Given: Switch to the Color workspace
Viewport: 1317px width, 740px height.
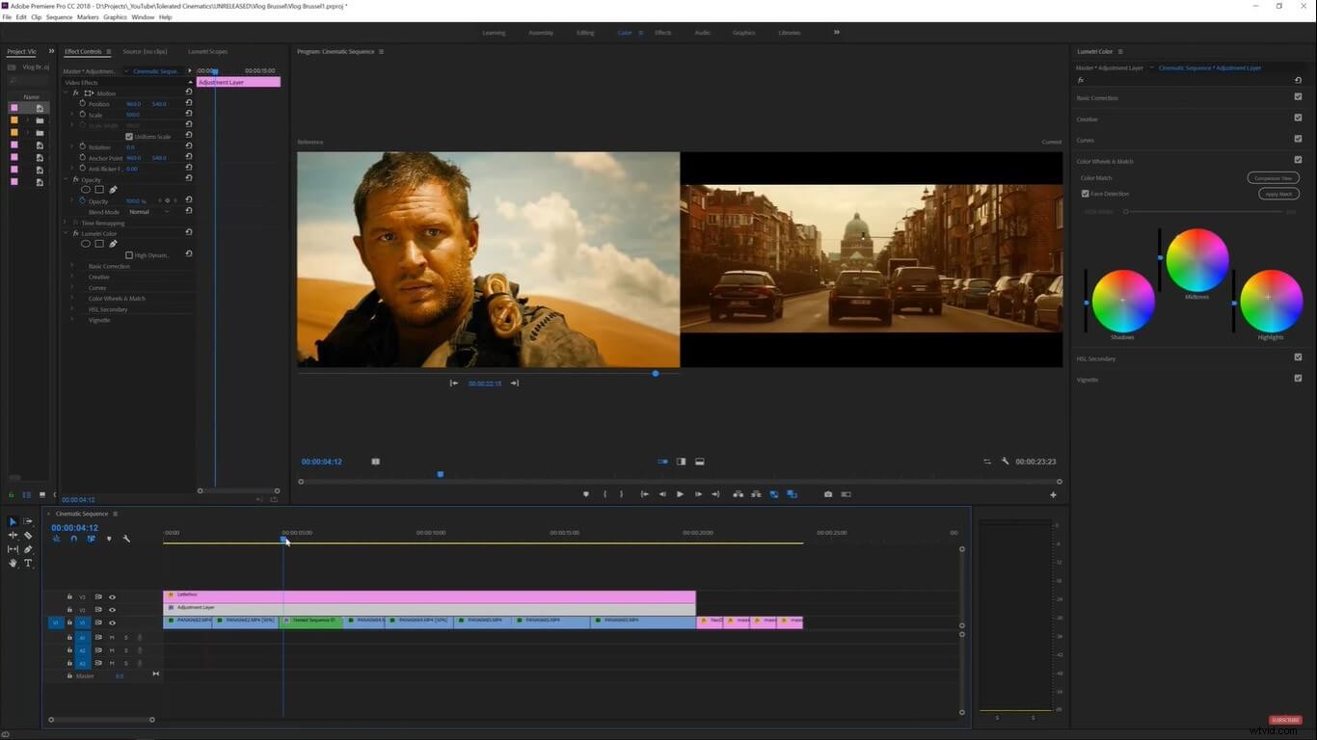Looking at the screenshot, I should [625, 32].
